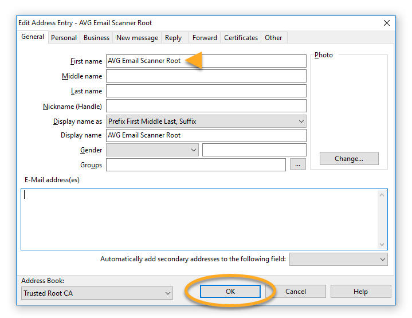
Task: Open the Other tab
Action: 273,38
